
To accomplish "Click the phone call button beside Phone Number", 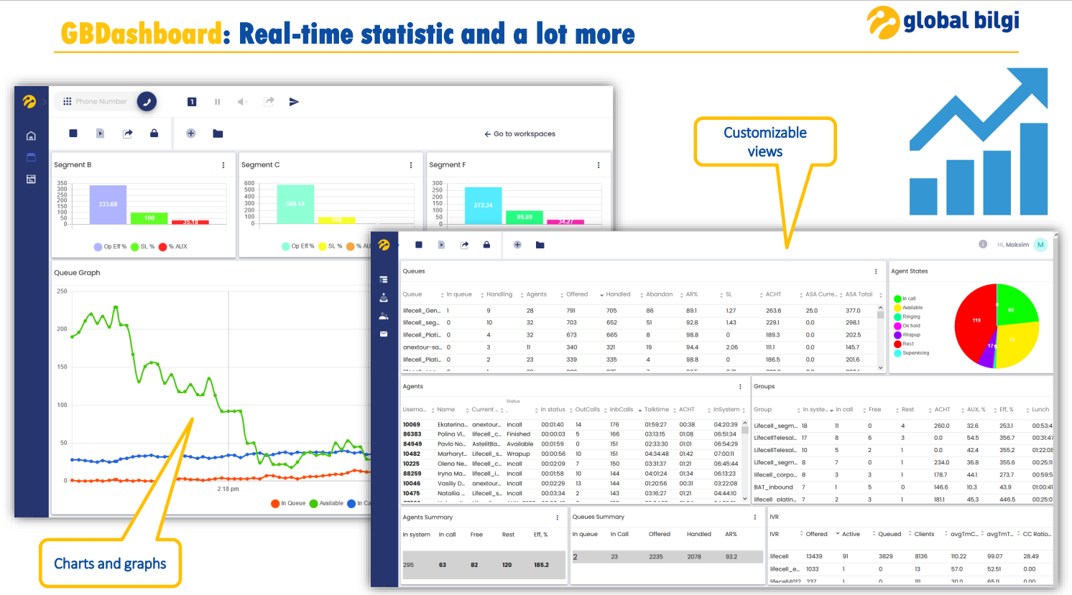I will tap(147, 102).
